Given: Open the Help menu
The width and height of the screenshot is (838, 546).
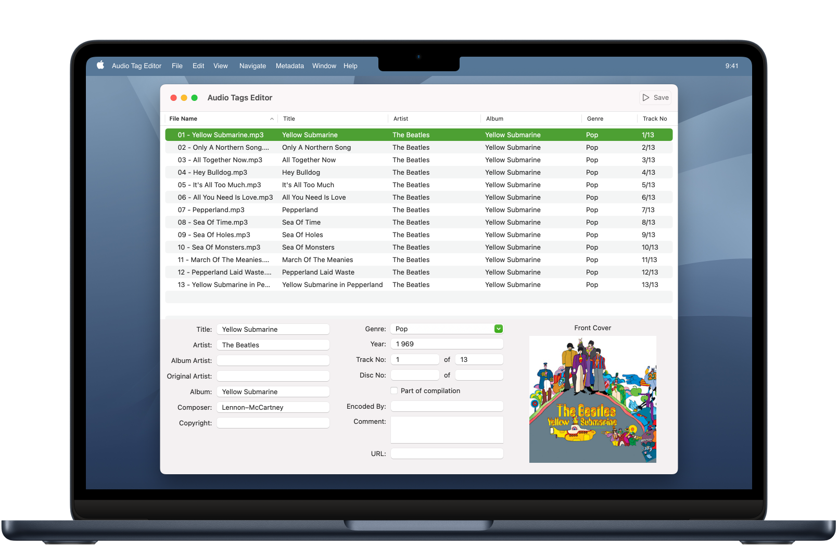Looking at the screenshot, I should (x=350, y=66).
